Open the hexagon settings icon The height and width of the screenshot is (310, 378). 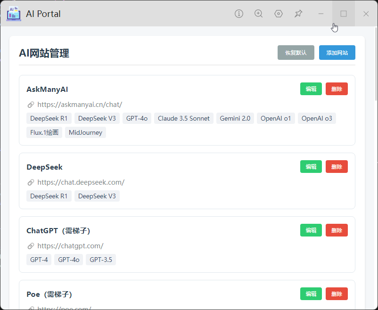pyautogui.click(x=279, y=14)
